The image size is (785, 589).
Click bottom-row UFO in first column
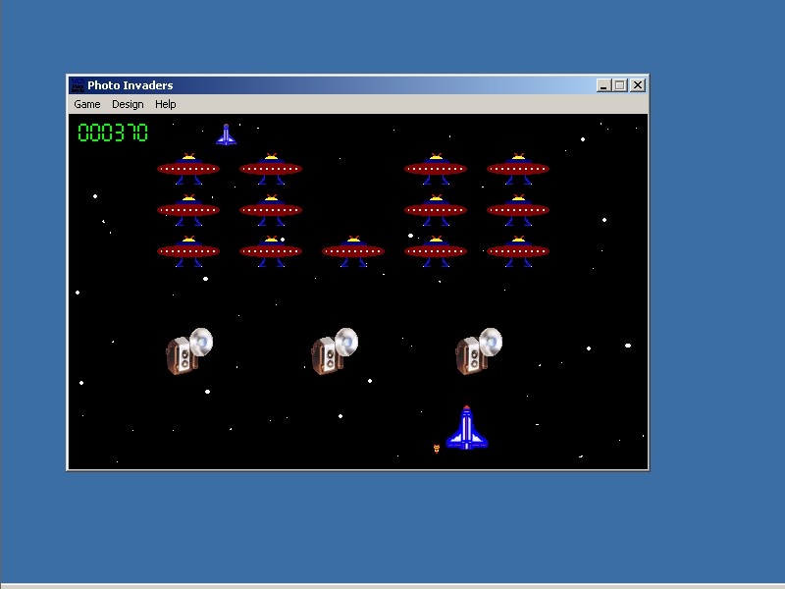[x=188, y=251]
